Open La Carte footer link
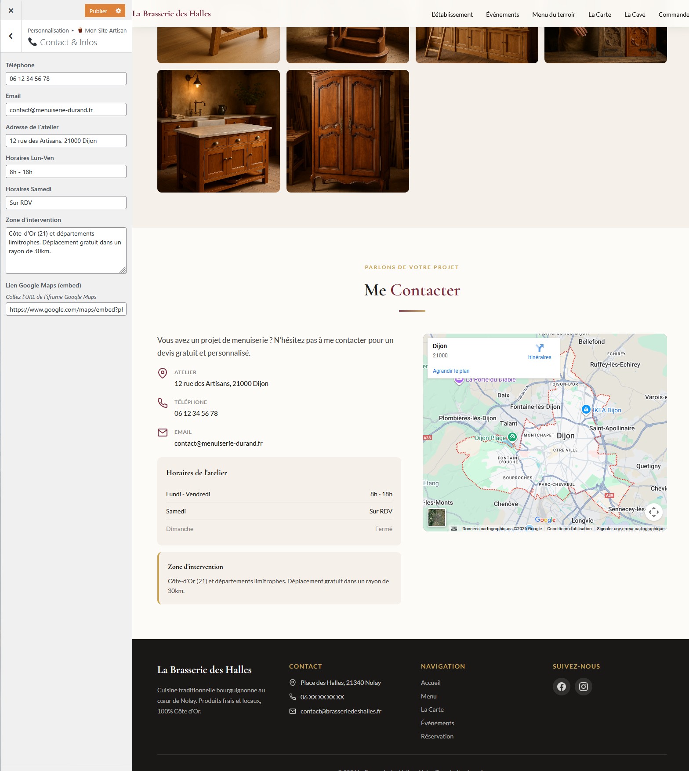Screen dimensions: 689x771 pos(432,709)
